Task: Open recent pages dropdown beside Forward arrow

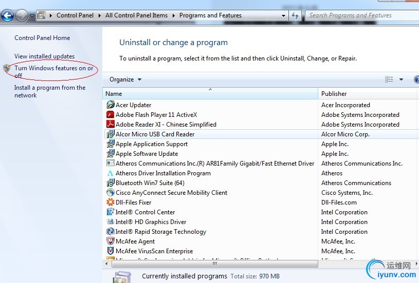Action: [x=32, y=16]
